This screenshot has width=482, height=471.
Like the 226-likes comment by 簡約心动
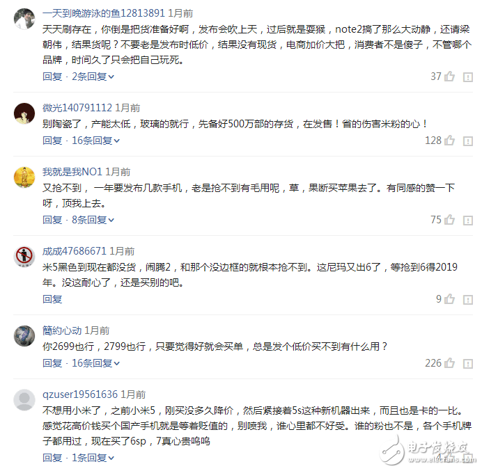pyautogui.click(x=449, y=363)
